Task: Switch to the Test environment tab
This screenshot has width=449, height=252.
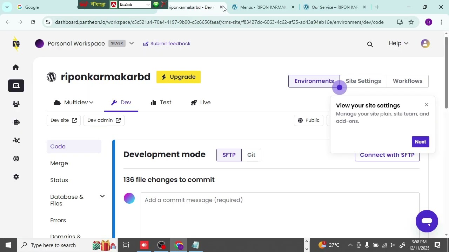Action: 161,103
